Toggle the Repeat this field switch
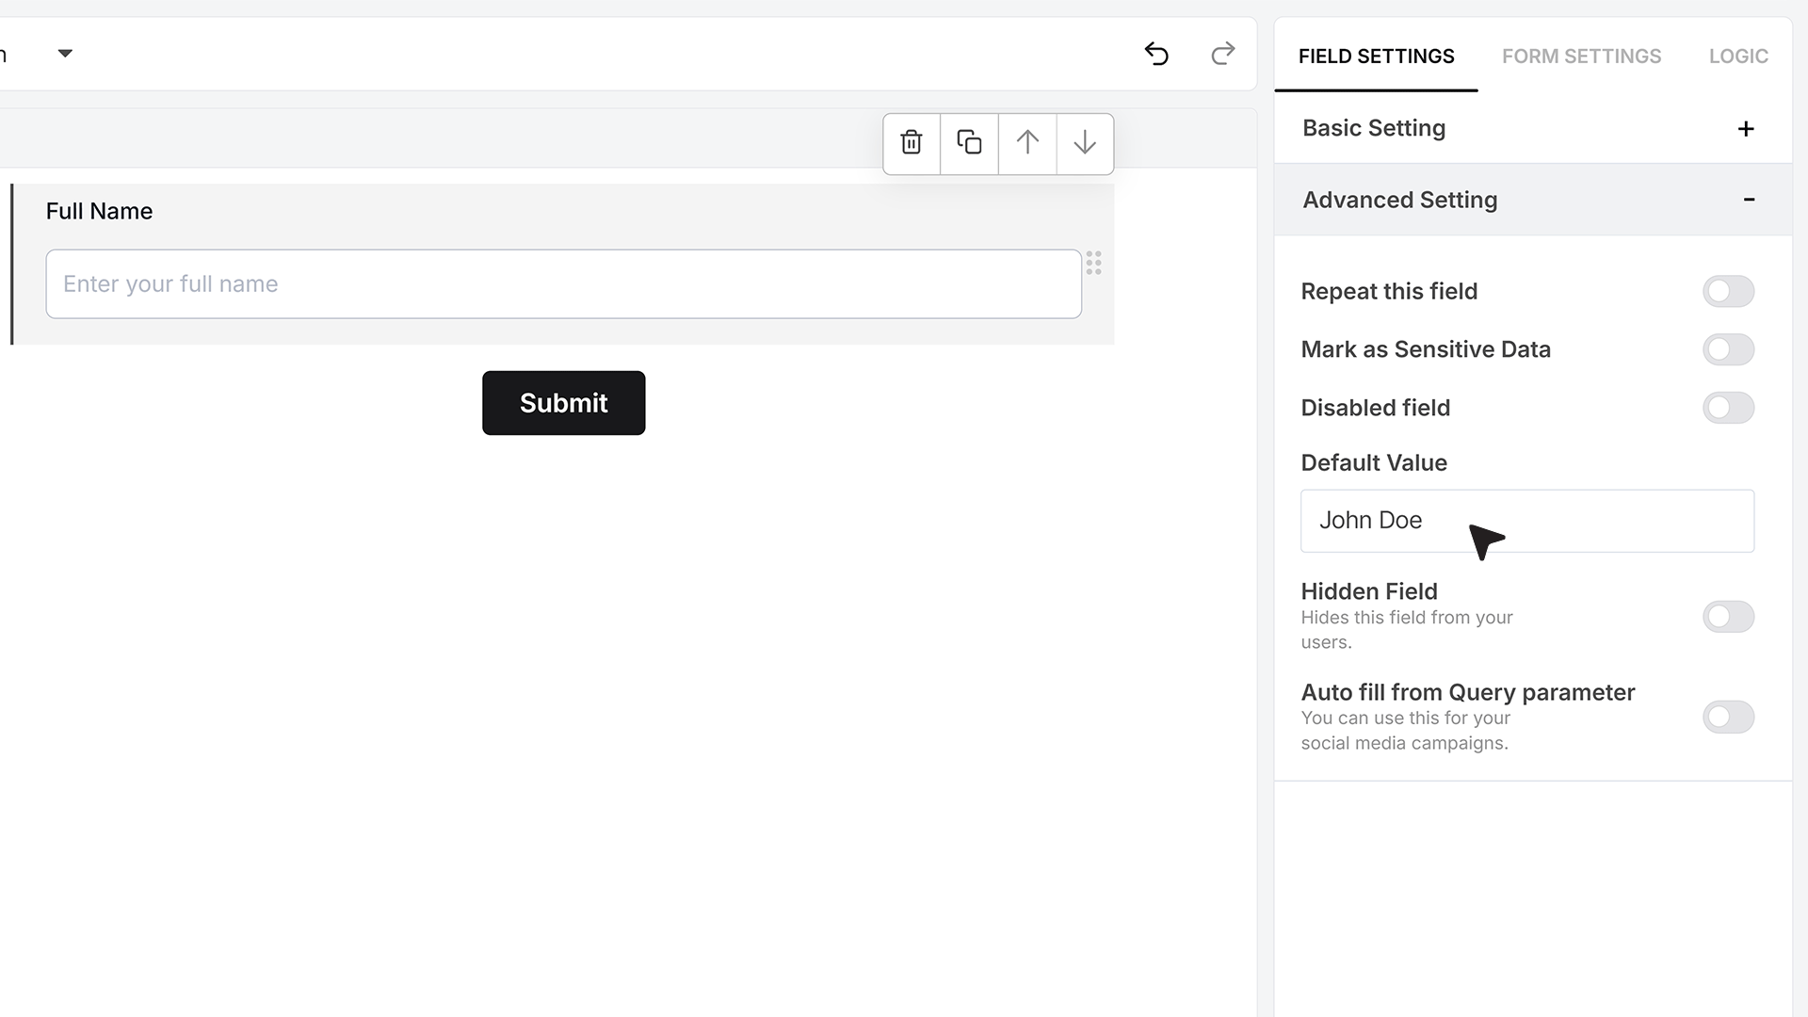 tap(1728, 291)
